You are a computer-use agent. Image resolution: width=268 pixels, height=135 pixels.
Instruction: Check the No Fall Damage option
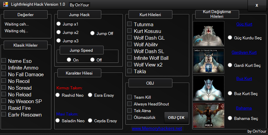click(x=4, y=74)
